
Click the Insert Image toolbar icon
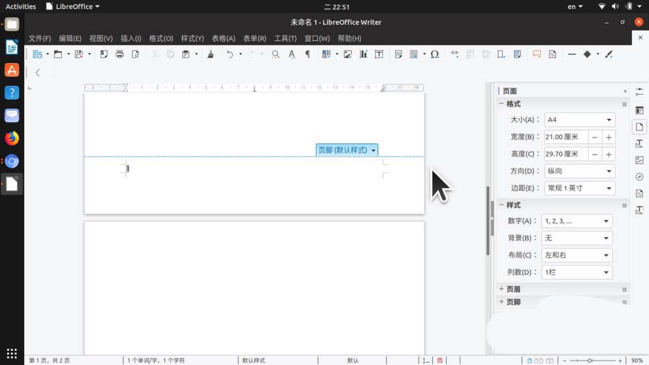[348, 55]
